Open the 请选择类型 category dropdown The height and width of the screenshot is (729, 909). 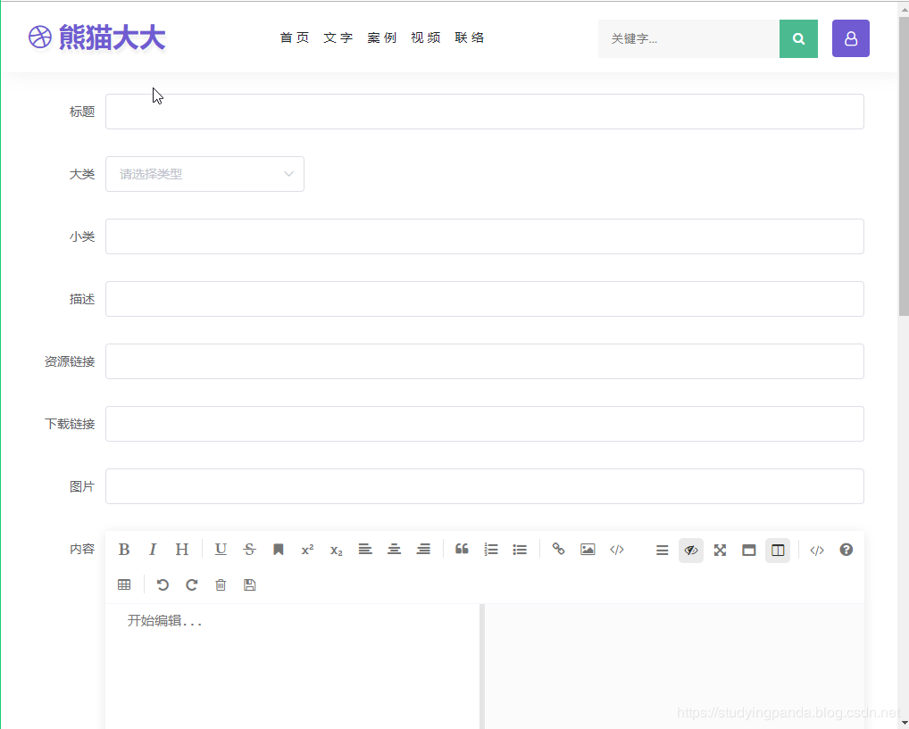pos(204,174)
